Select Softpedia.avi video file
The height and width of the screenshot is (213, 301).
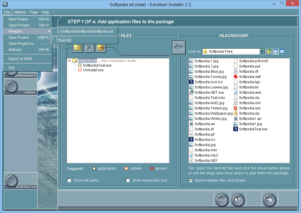(202, 124)
